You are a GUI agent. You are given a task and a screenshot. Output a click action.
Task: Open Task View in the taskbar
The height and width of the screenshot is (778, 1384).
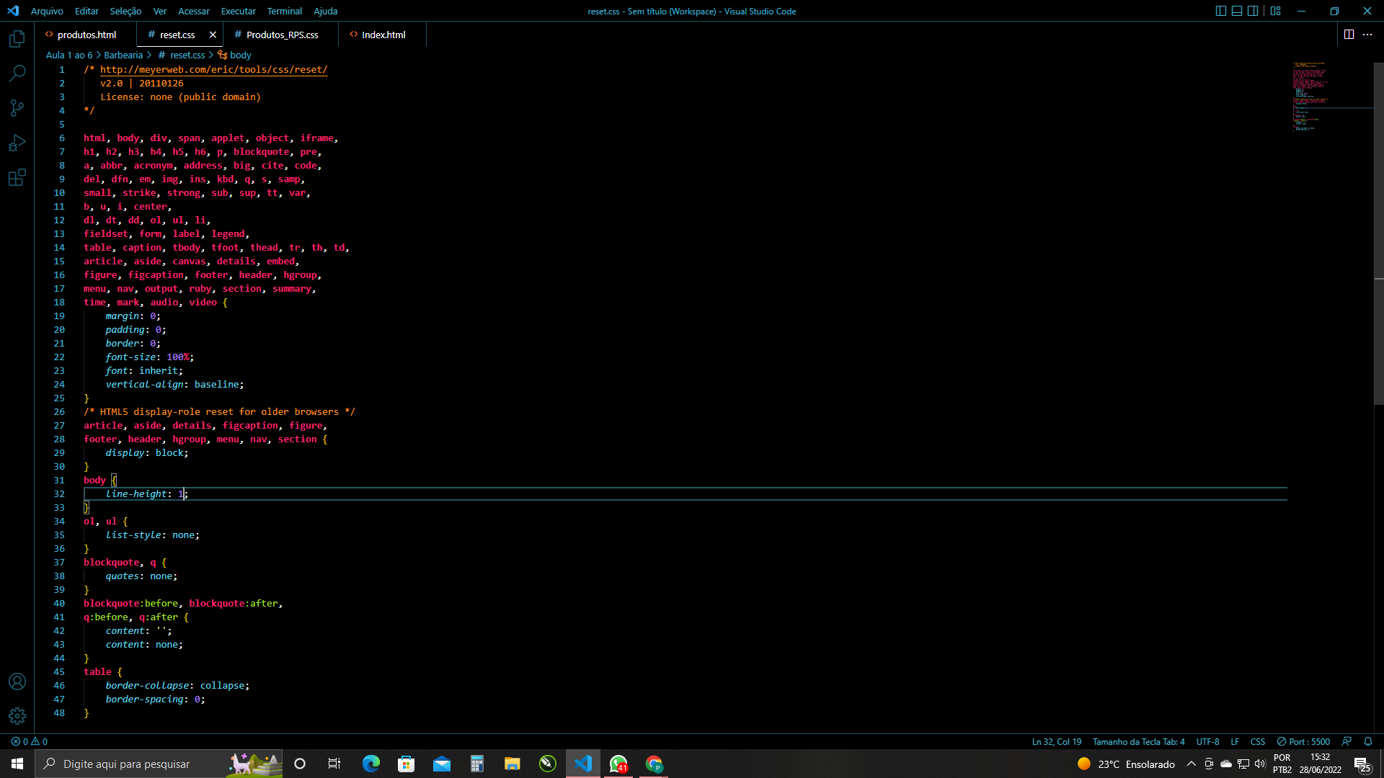[x=334, y=764]
